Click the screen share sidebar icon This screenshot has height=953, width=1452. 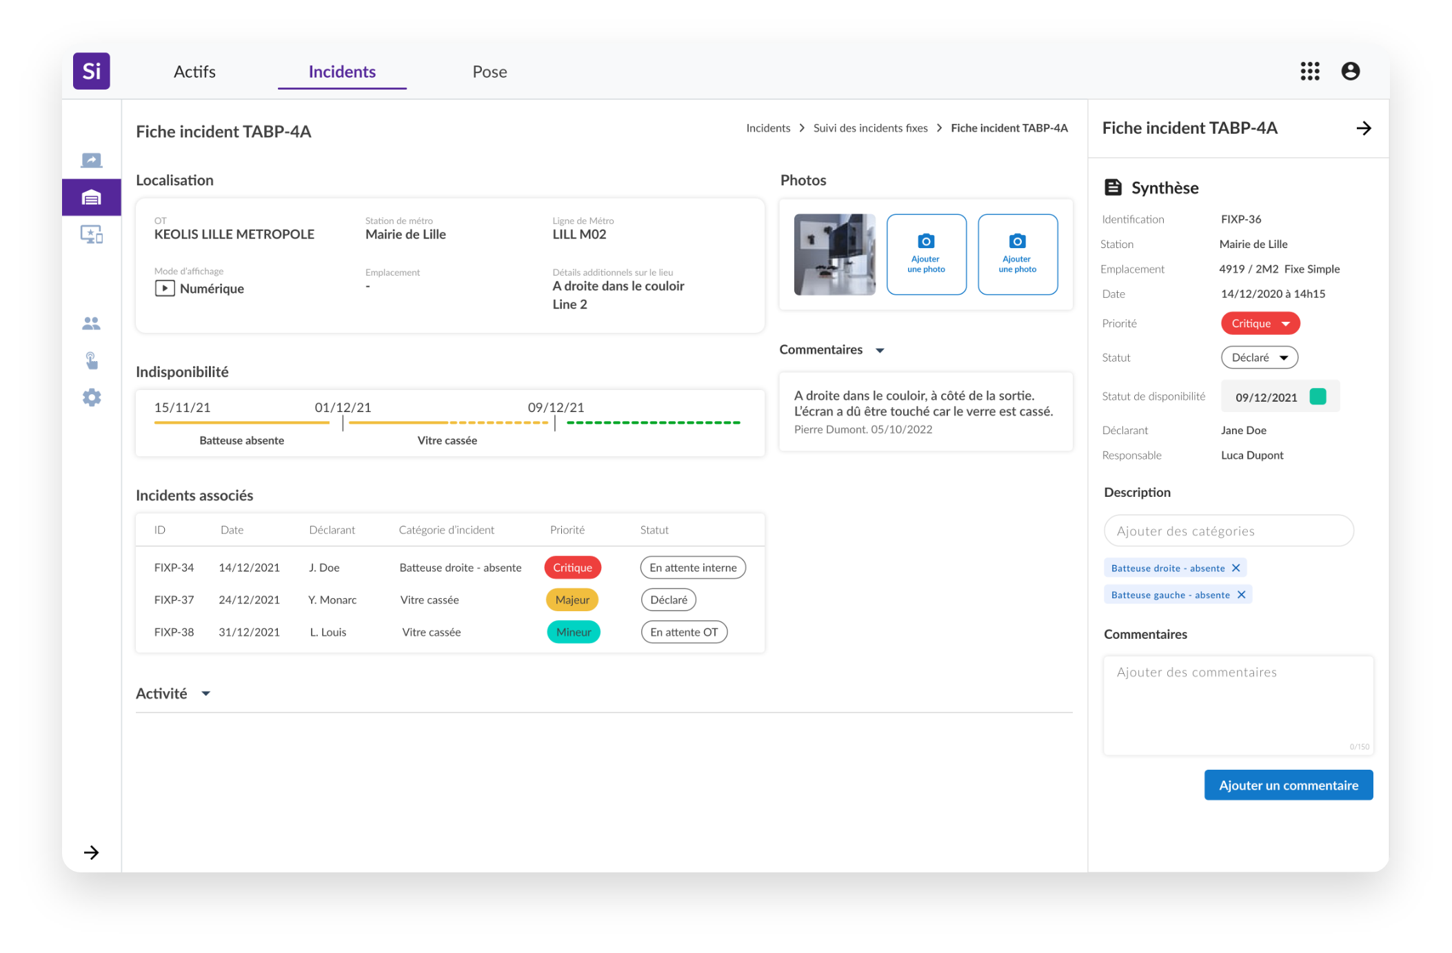click(91, 161)
